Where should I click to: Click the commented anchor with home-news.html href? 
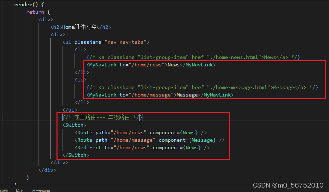(x=193, y=57)
